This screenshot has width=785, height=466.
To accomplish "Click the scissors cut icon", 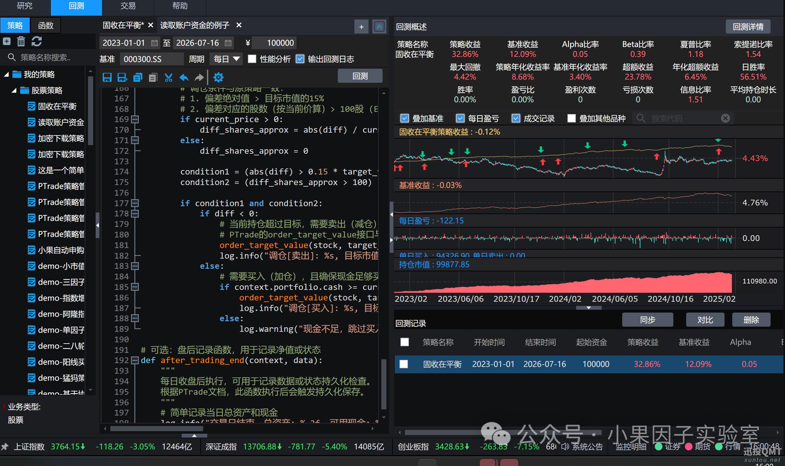I will [169, 77].
